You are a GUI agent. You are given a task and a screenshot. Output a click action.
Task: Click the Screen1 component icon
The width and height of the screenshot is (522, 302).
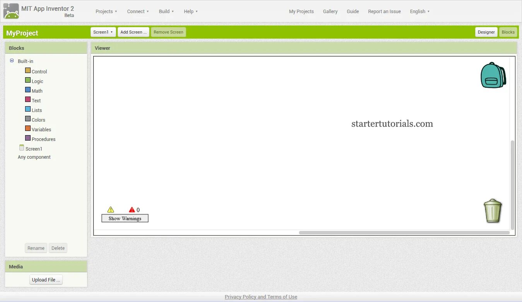[22, 148]
